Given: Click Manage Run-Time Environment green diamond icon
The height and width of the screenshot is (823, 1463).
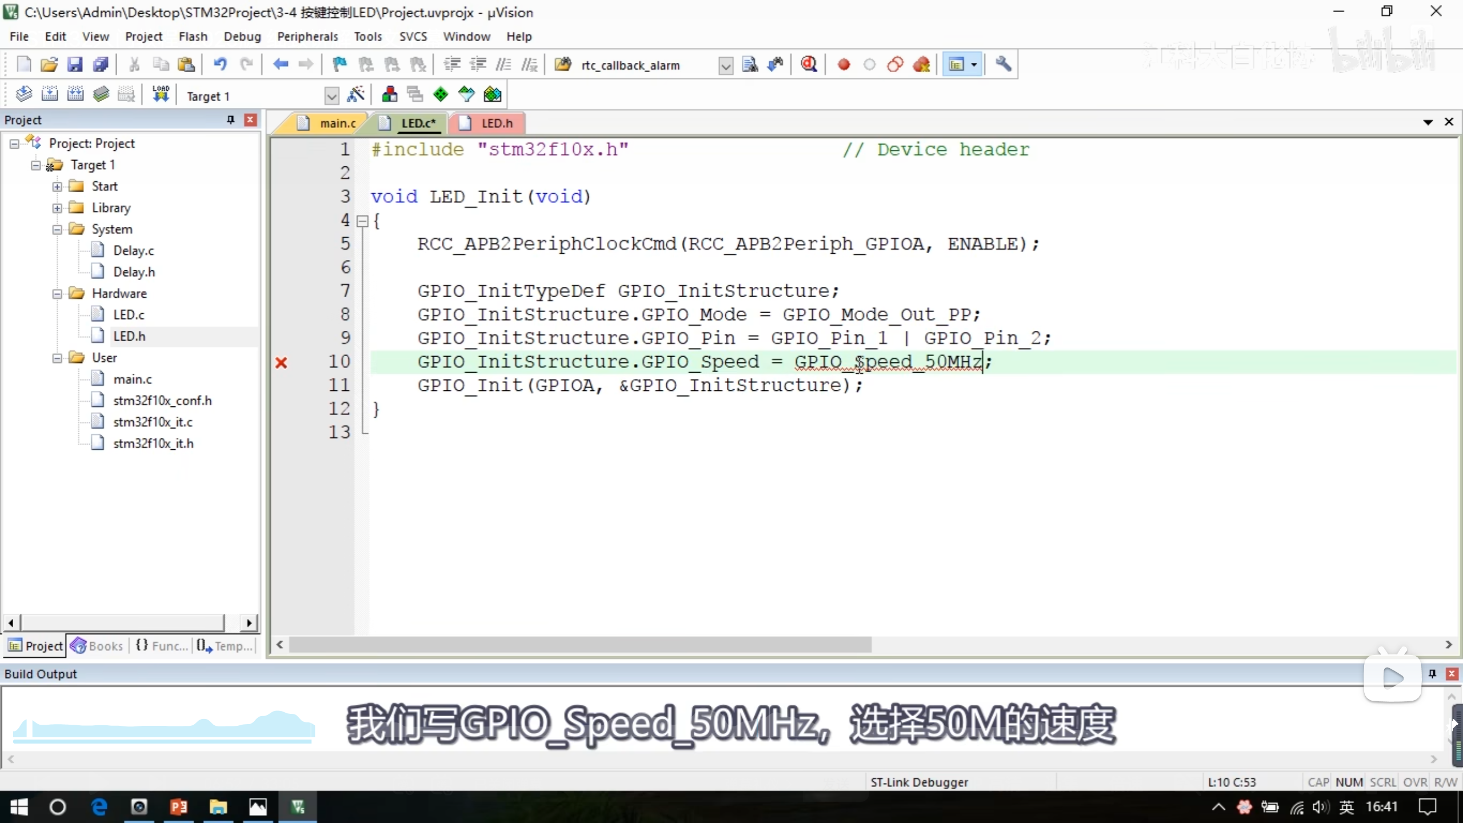Looking at the screenshot, I should point(441,94).
